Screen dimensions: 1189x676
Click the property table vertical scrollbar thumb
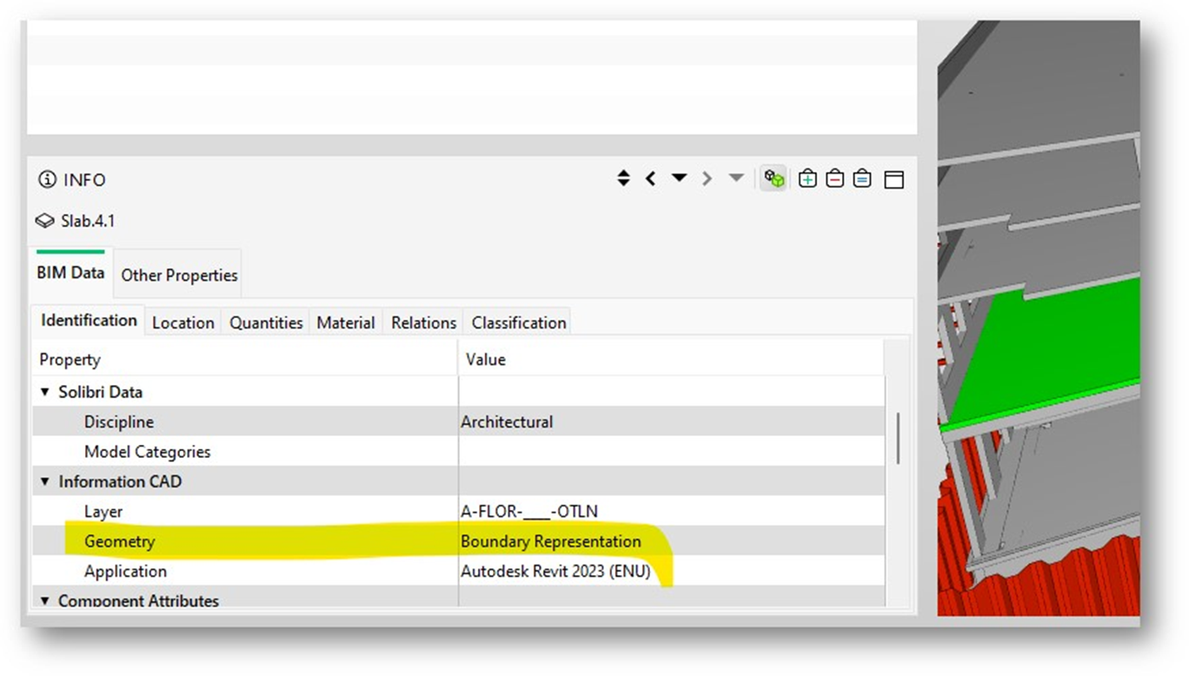pyautogui.click(x=898, y=437)
